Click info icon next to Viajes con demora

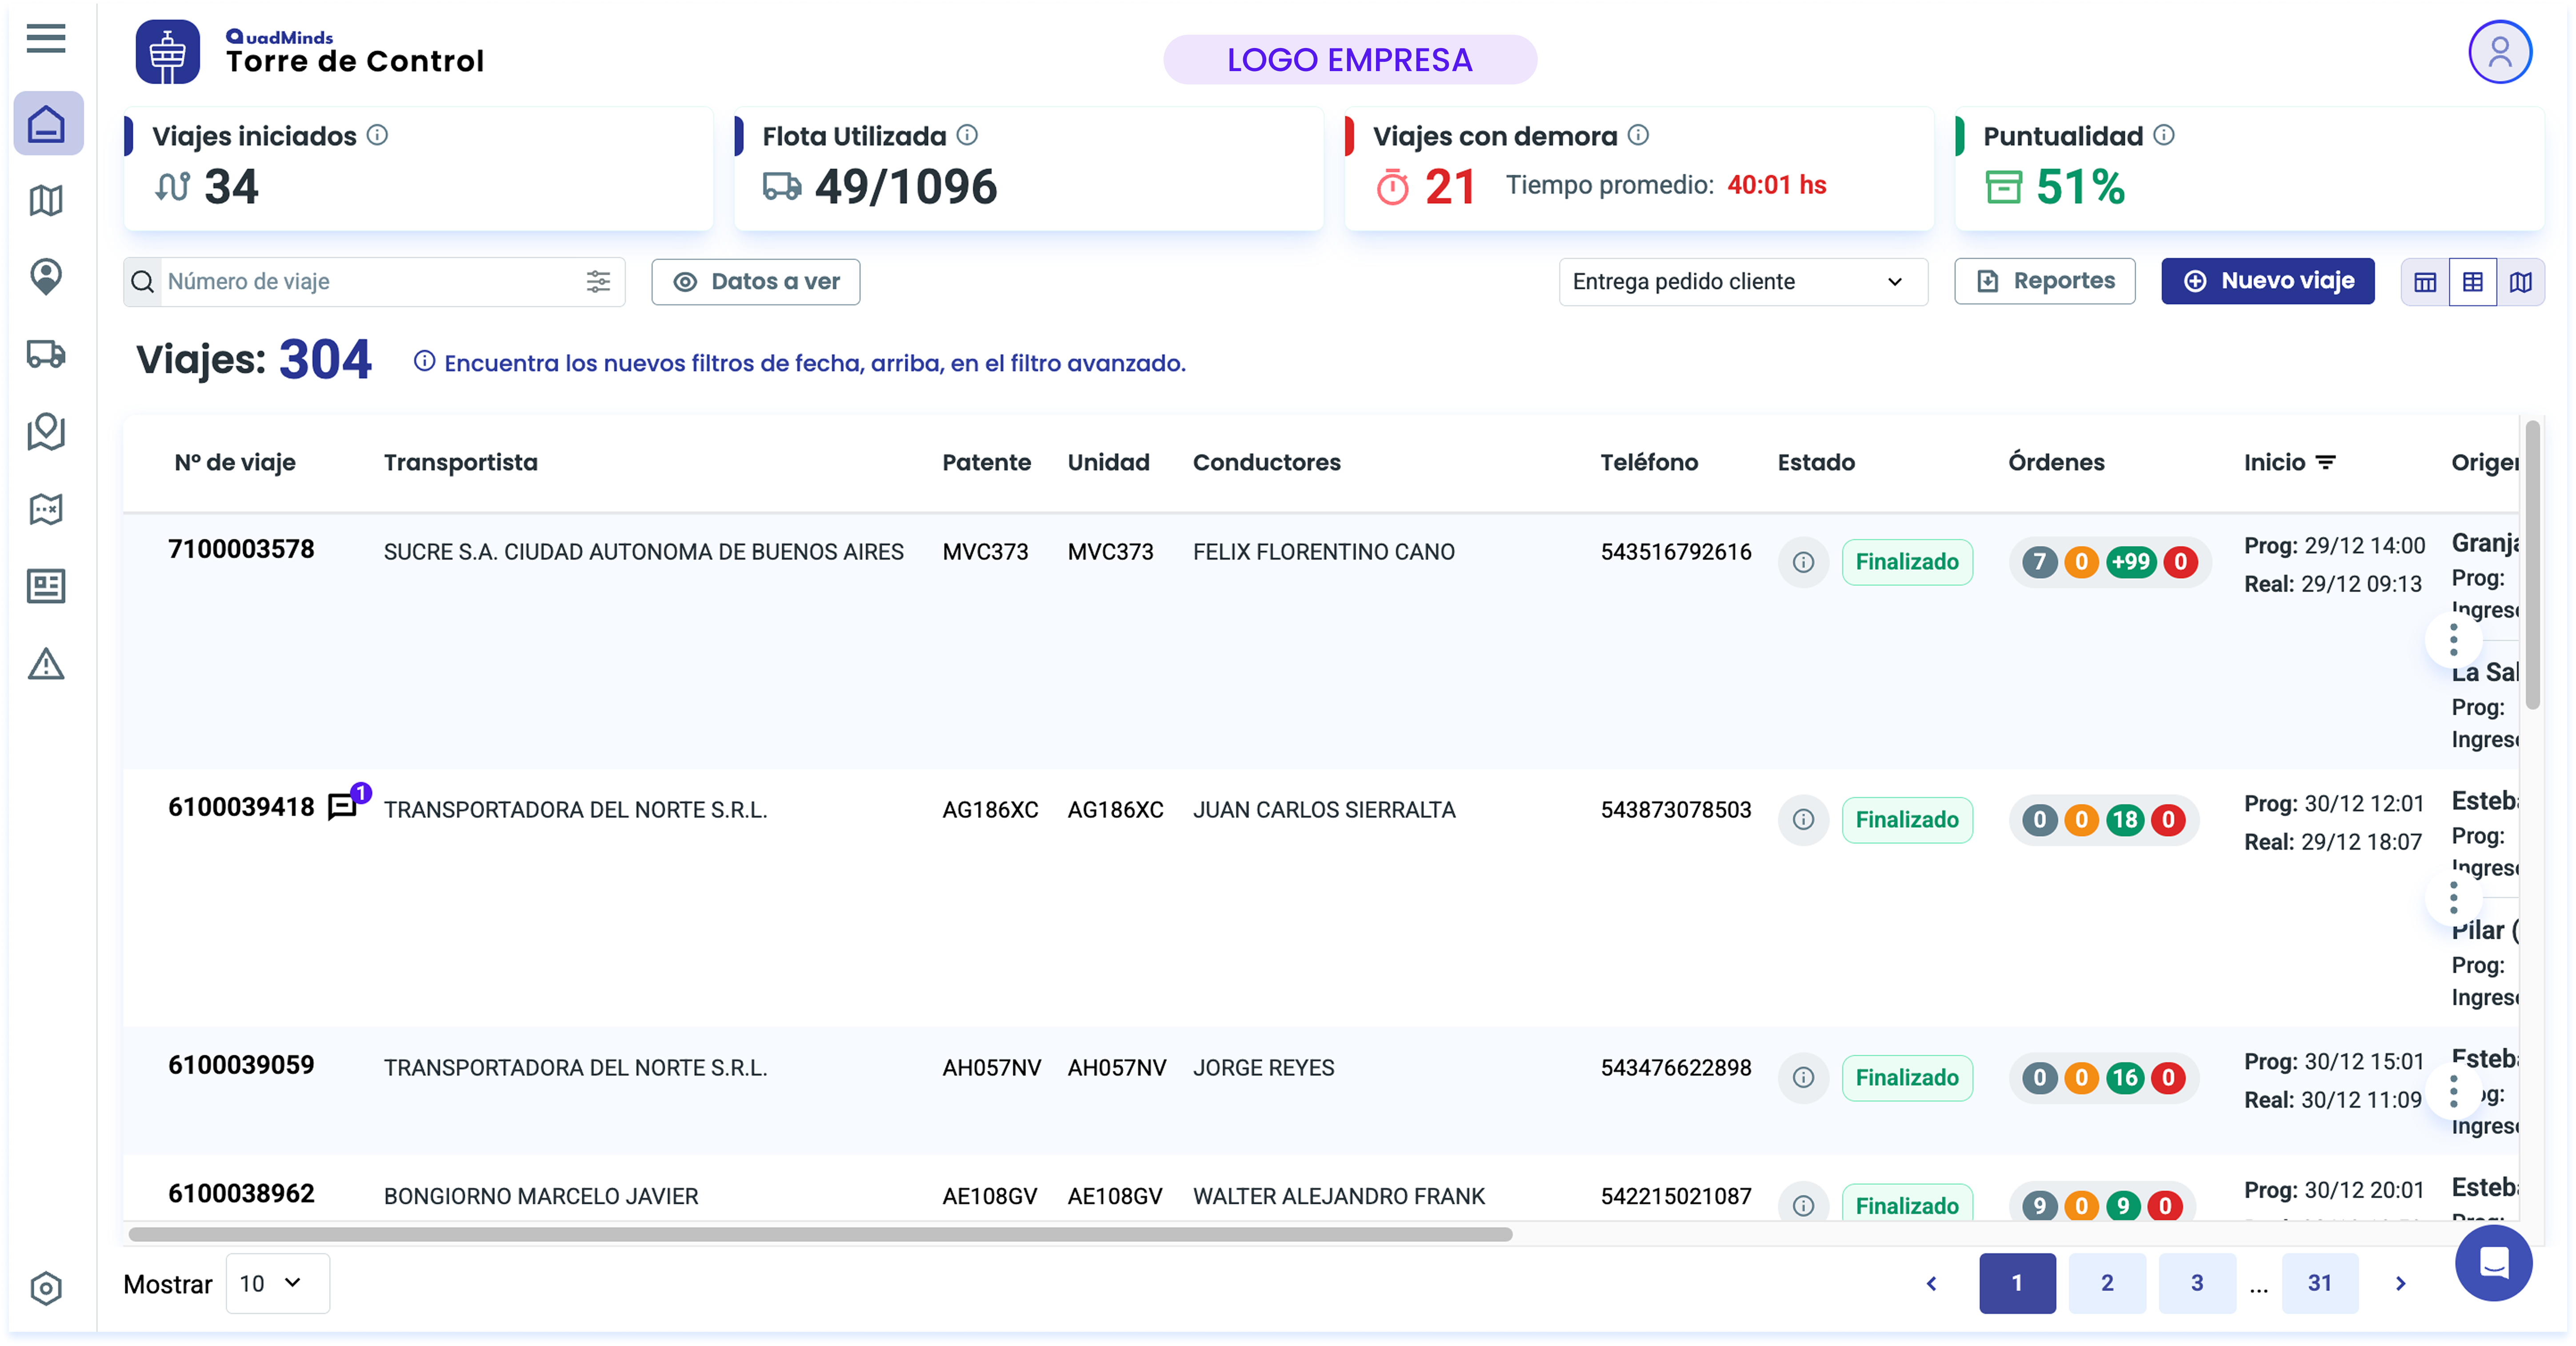[x=1638, y=135]
